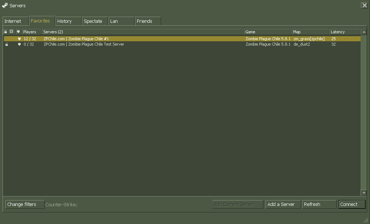Sort list by Map column header
This screenshot has height=224, width=370.
pos(310,32)
